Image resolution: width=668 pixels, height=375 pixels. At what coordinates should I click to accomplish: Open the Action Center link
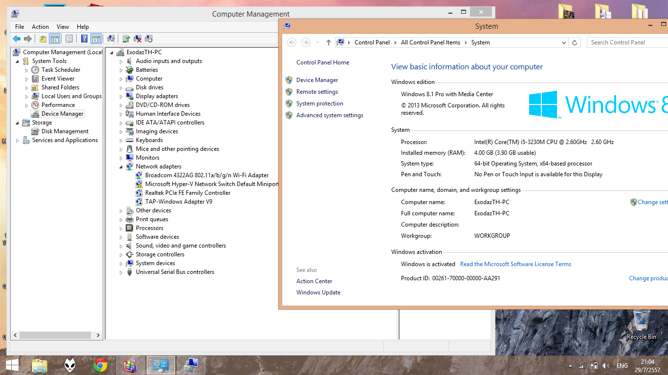click(314, 281)
